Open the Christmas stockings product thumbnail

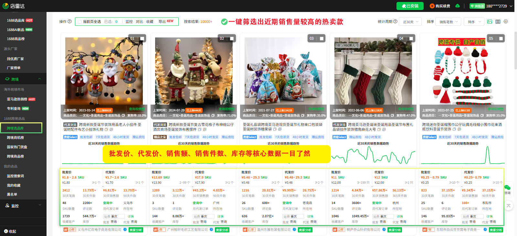(373, 71)
